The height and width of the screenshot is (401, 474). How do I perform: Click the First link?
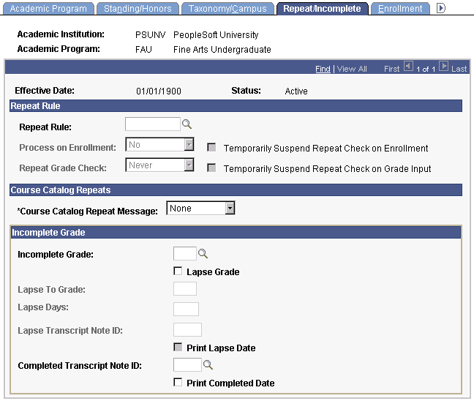coord(392,69)
